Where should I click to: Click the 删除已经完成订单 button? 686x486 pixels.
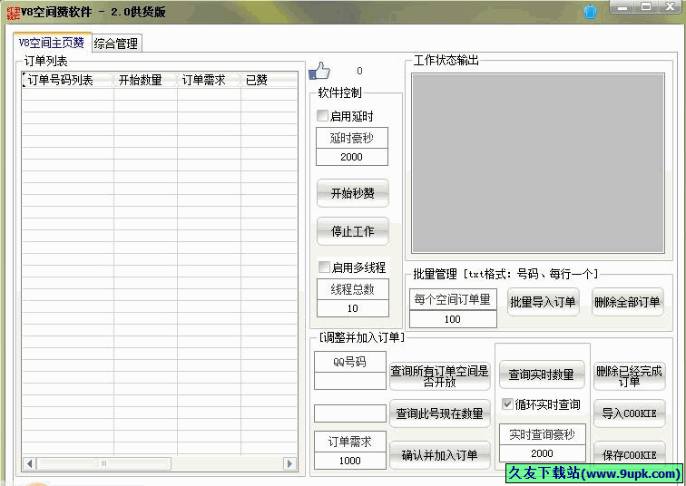pyautogui.click(x=629, y=376)
